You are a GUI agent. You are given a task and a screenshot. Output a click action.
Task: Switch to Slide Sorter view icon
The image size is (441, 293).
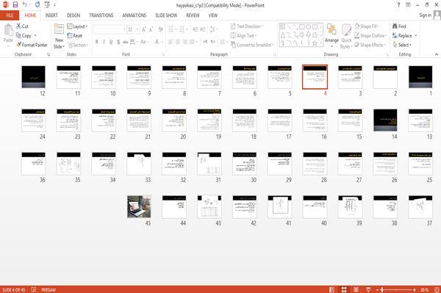pyautogui.click(x=344, y=289)
